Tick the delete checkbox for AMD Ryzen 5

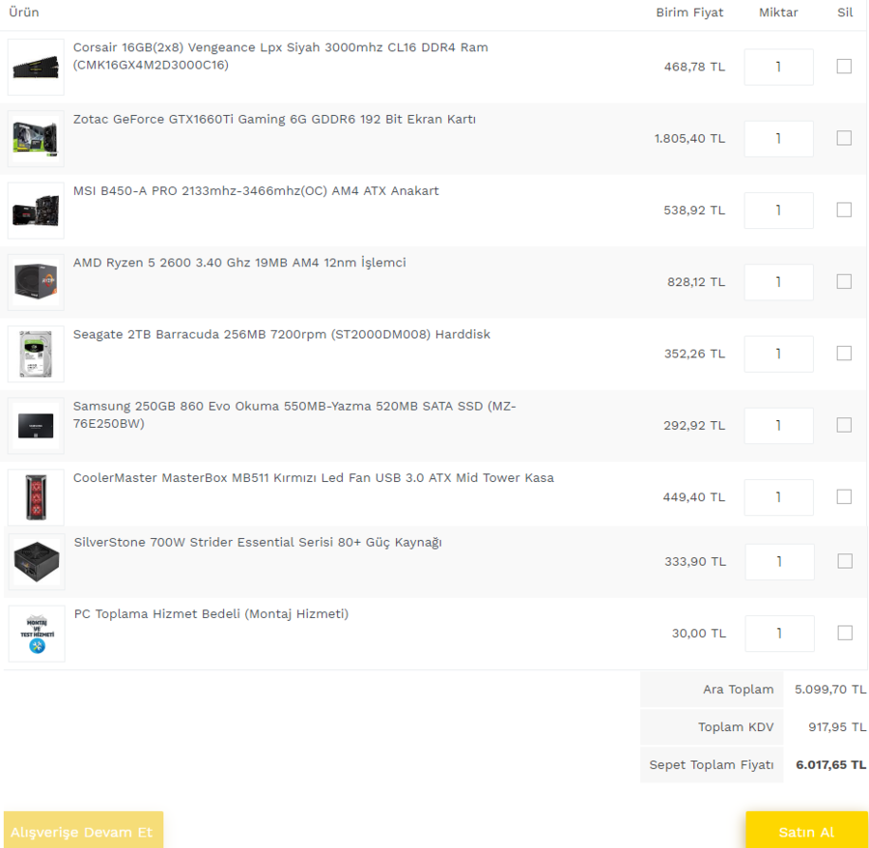coord(844,282)
